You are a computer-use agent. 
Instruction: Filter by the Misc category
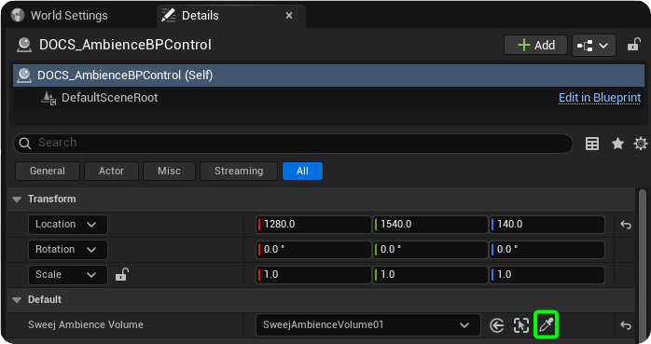pos(169,171)
